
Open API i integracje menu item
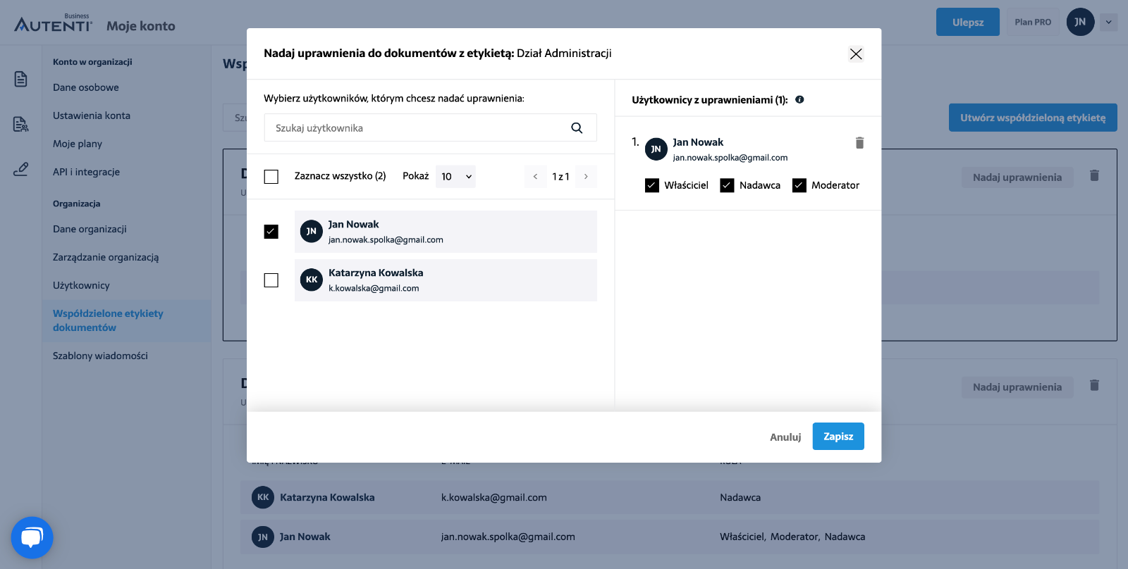pyautogui.click(x=86, y=172)
